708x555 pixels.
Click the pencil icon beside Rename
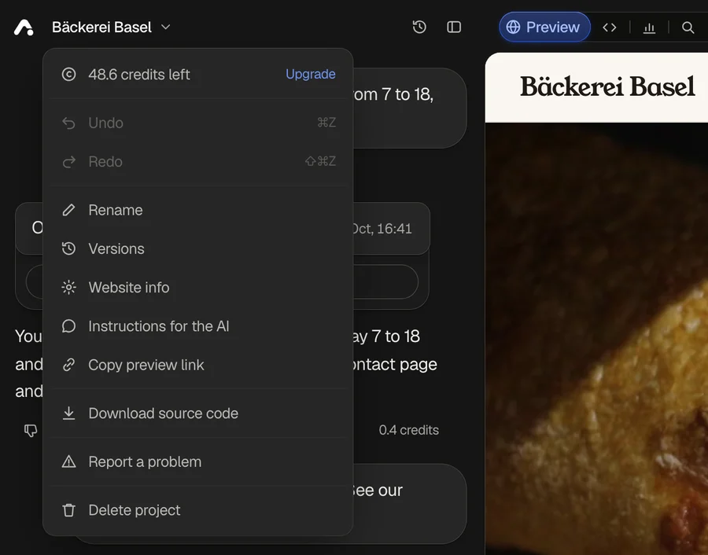coord(68,210)
